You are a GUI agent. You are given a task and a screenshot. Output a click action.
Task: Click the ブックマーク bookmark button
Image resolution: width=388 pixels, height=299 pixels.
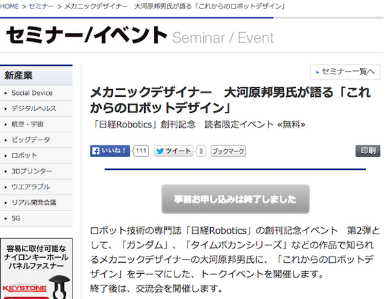click(228, 151)
